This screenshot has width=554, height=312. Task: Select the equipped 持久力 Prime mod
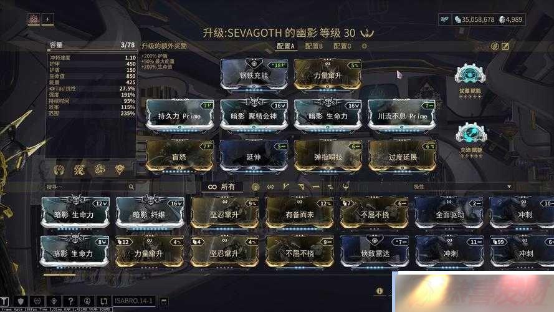pyautogui.click(x=180, y=115)
